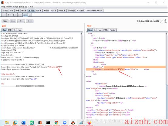Open the notepad-style taskbar icon
Viewport: 168px width, 126px height.
click(81, 123)
